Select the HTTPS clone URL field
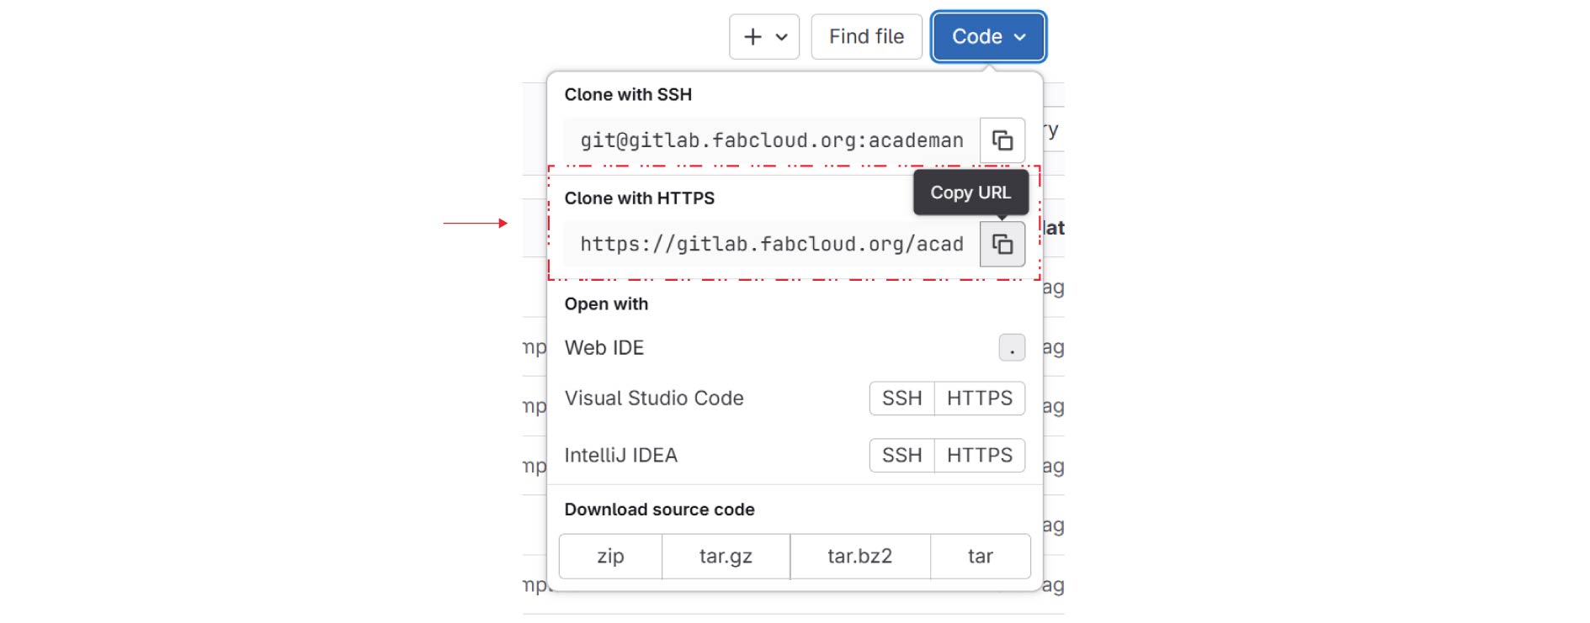Viewport: 1590px width, 623px height. click(x=771, y=245)
